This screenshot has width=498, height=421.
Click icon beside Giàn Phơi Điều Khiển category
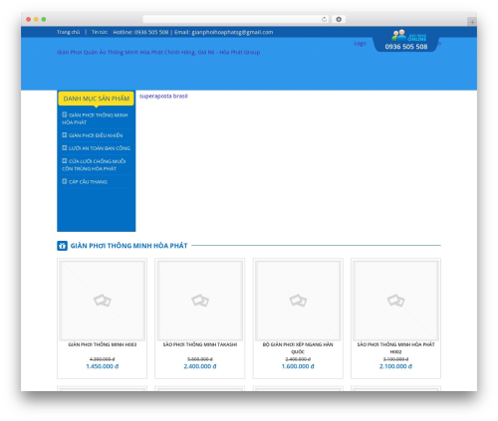point(65,135)
